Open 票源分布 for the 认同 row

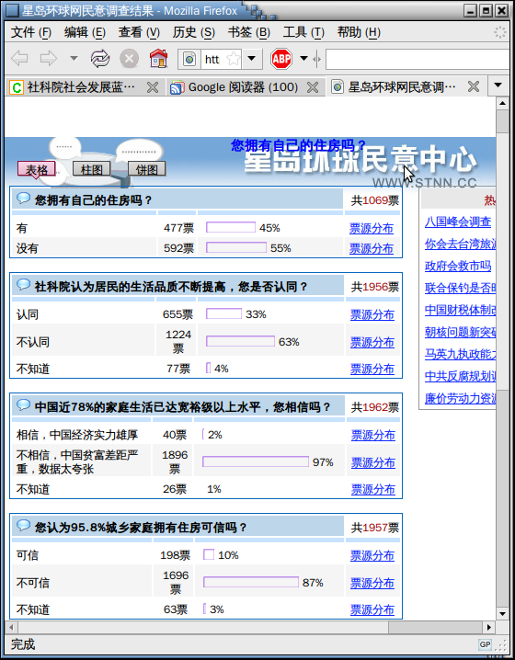[372, 314]
